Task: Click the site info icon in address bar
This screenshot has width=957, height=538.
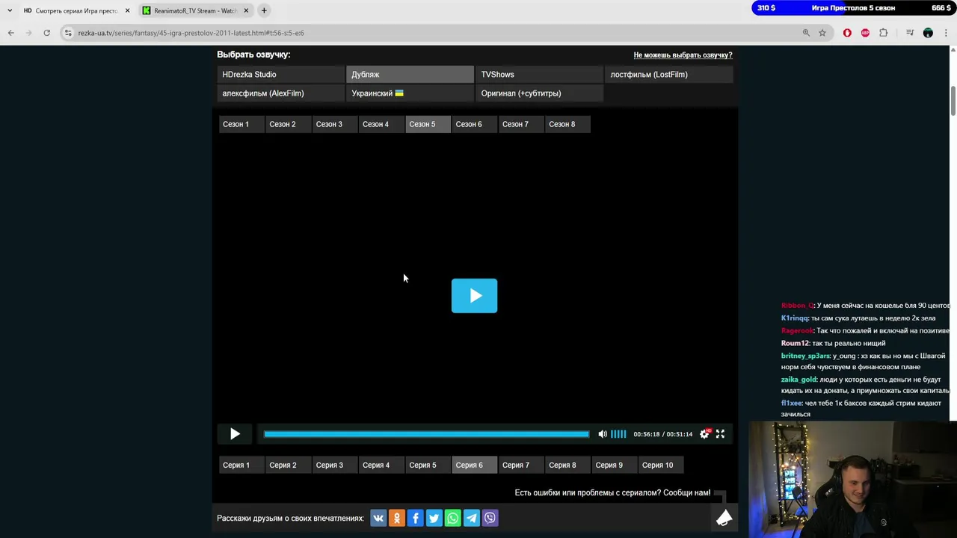Action: click(68, 33)
